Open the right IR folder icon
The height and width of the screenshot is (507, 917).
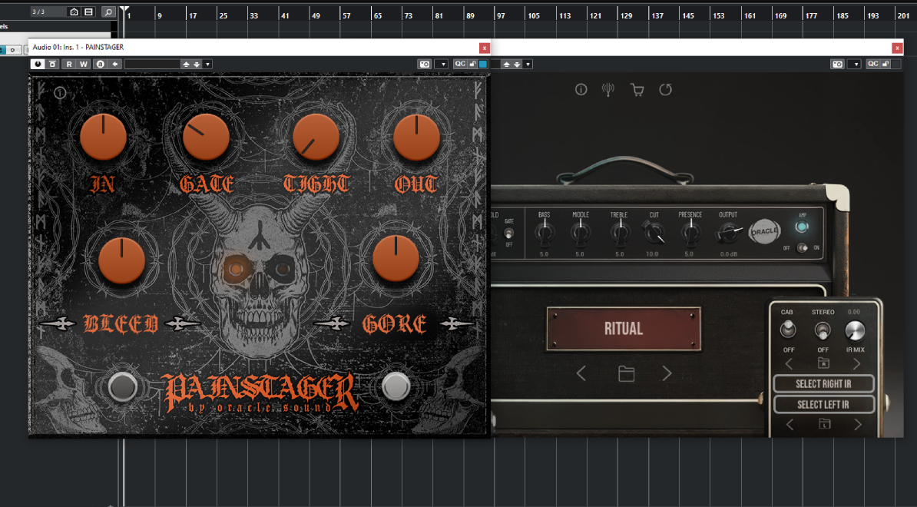coord(823,363)
